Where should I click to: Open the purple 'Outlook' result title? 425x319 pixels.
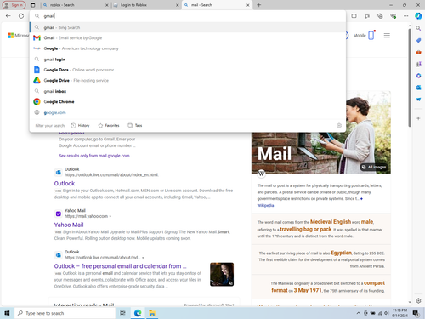tap(65, 183)
